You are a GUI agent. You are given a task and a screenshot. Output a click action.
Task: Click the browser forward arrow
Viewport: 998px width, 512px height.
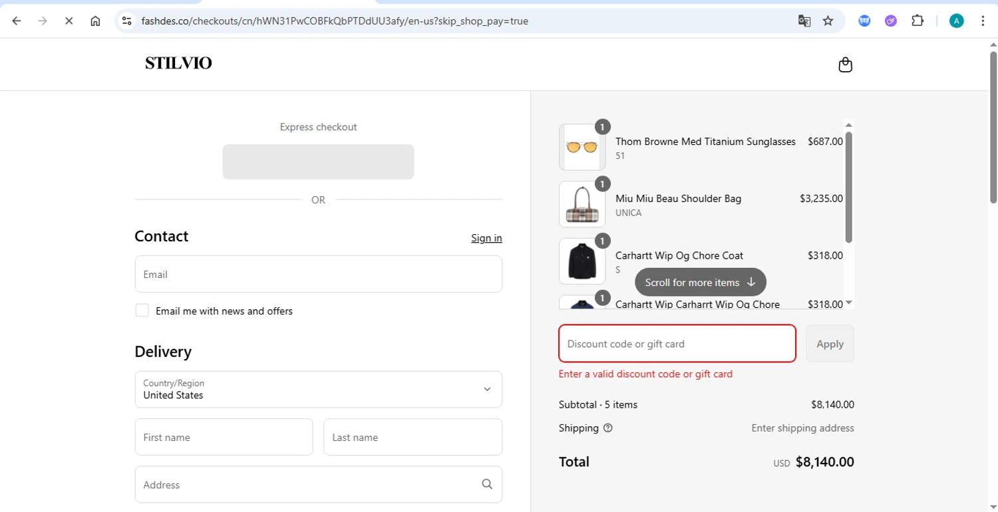tap(43, 21)
